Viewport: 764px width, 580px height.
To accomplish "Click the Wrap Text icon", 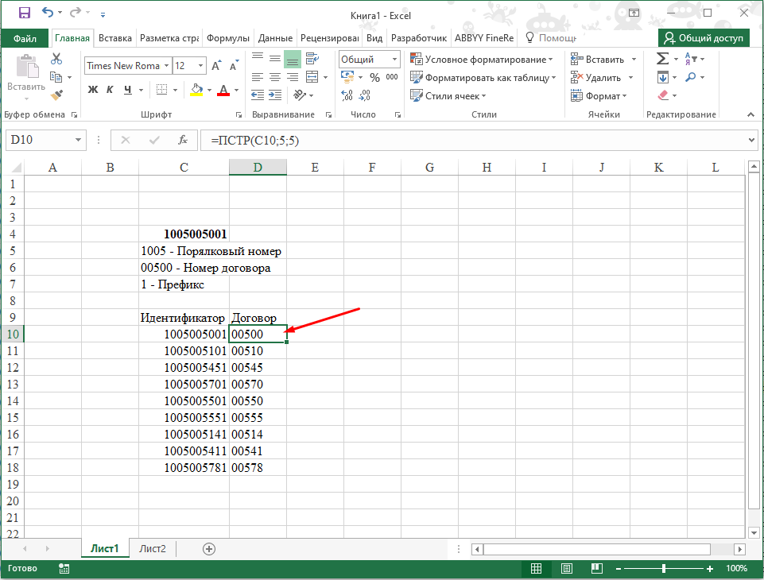I will [312, 59].
